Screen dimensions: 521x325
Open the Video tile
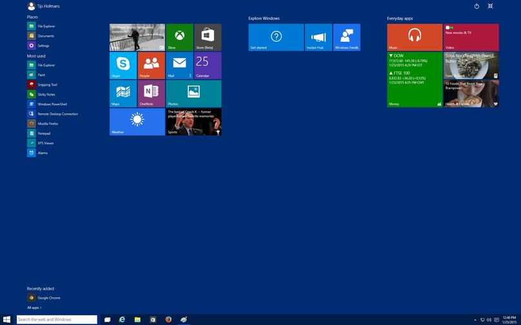pos(471,37)
